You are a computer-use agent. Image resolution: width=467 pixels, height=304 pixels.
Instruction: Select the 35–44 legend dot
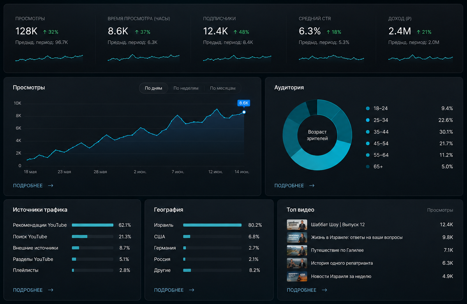point(368,132)
